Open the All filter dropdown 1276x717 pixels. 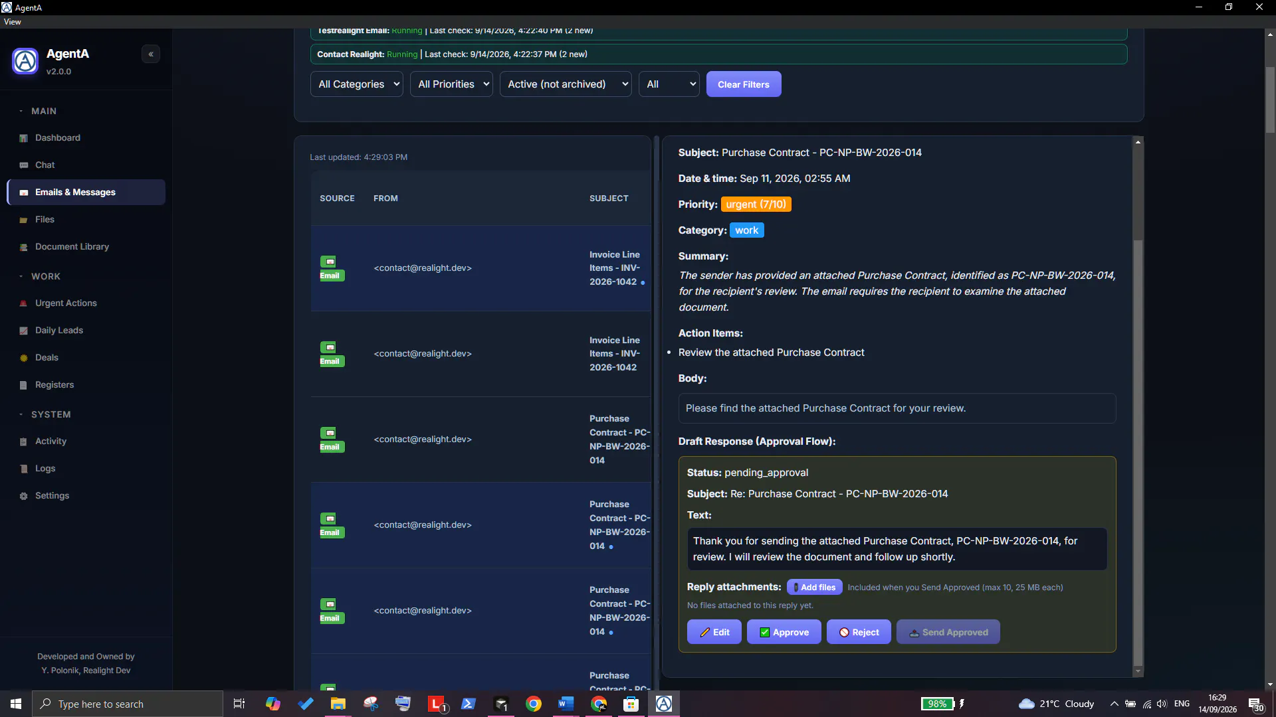click(x=669, y=84)
